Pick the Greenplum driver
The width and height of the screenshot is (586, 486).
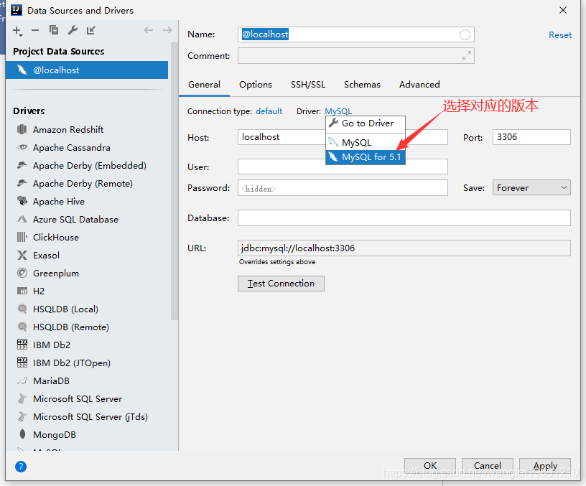point(56,273)
